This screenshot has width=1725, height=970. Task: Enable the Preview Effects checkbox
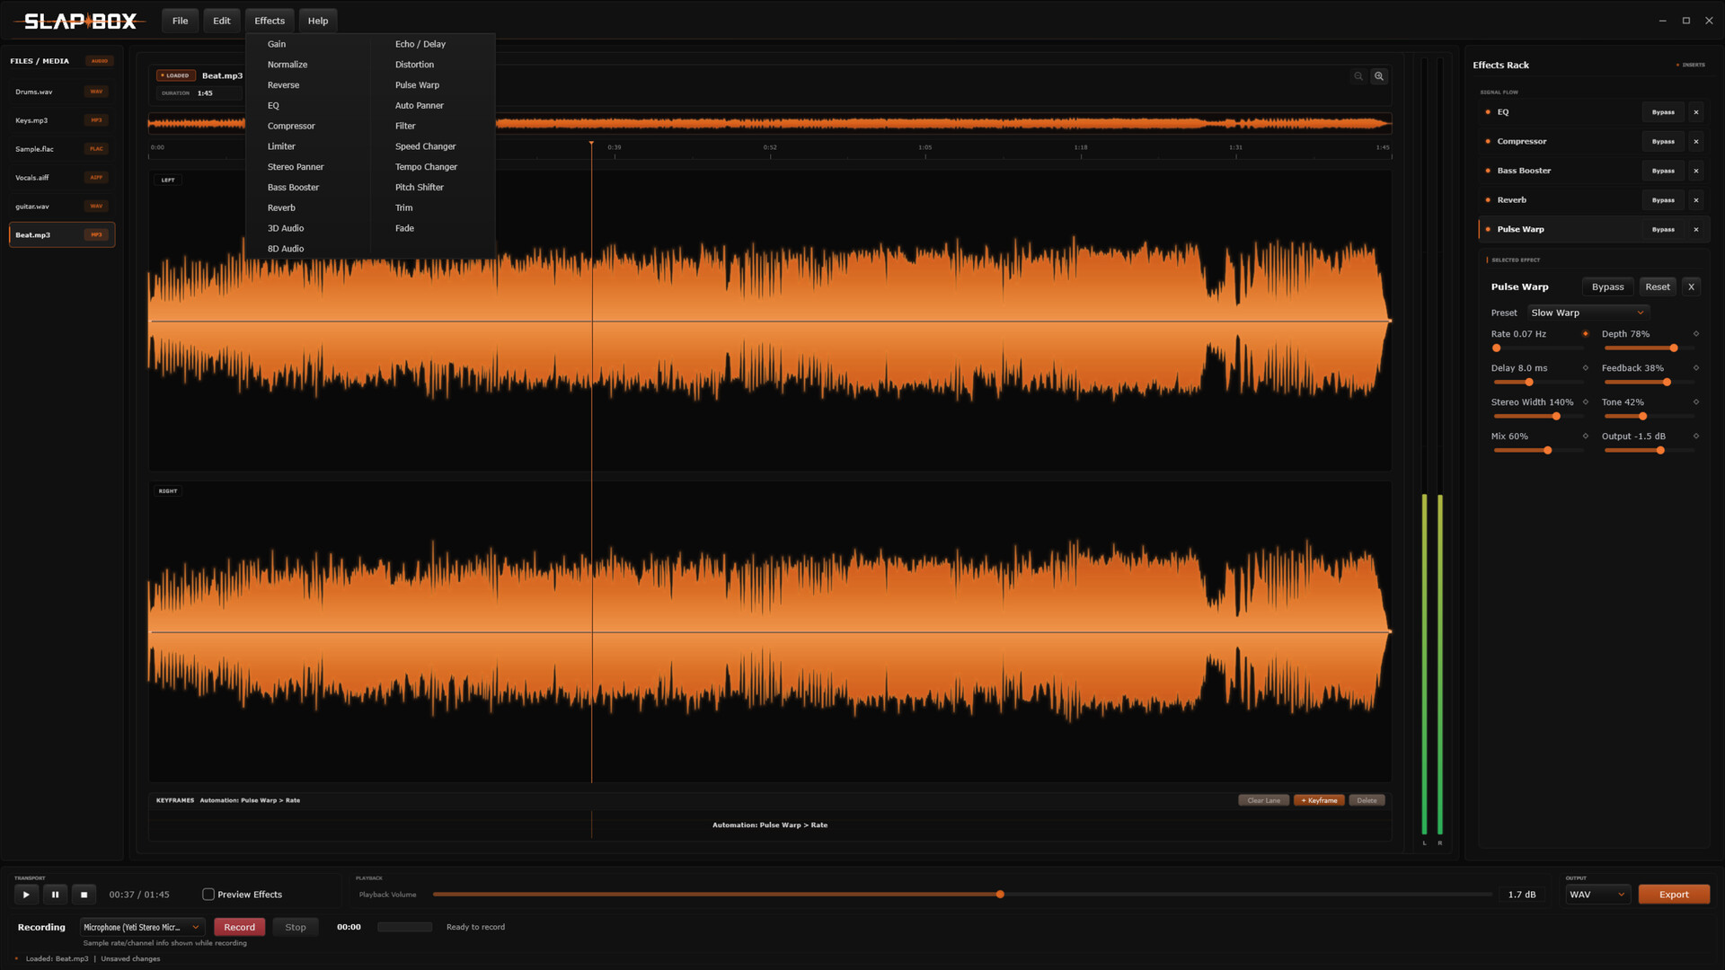208,895
